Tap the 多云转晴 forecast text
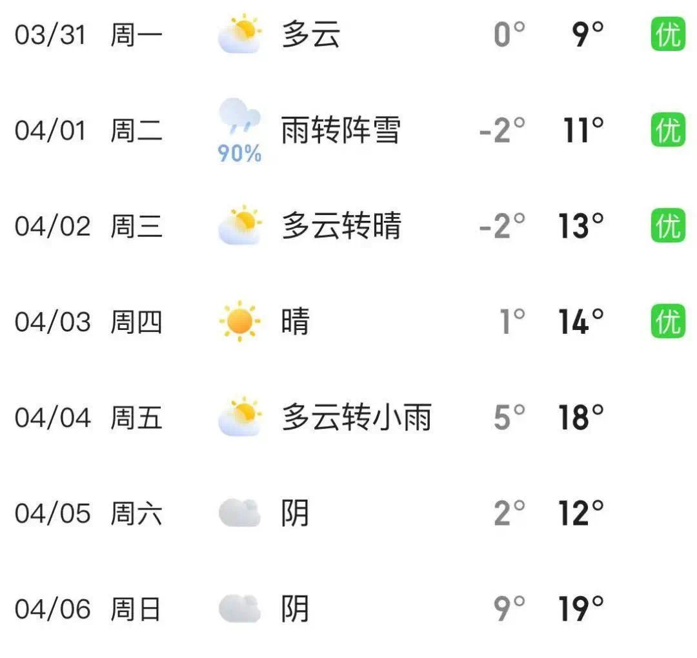 coord(341,226)
